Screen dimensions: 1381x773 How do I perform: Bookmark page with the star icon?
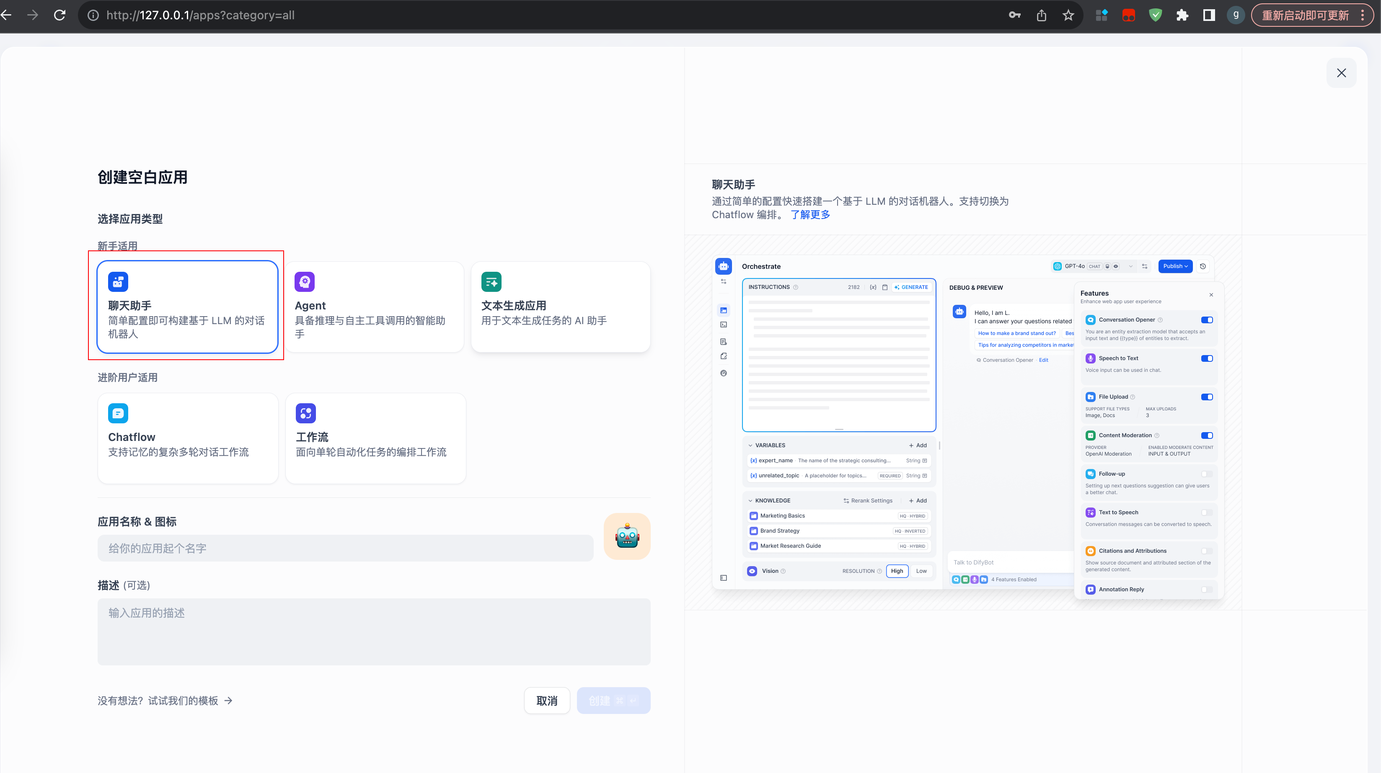pyautogui.click(x=1068, y=15)
